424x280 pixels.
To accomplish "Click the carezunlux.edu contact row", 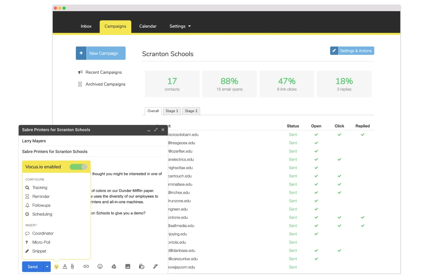I will pos(271,259).
